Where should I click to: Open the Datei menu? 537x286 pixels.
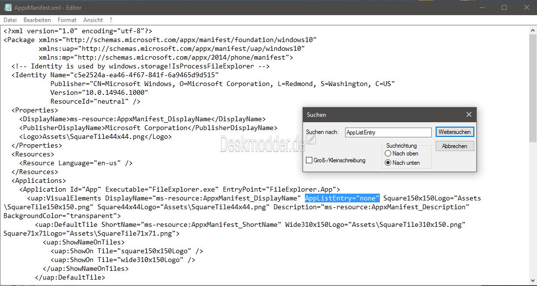(10, 20)
